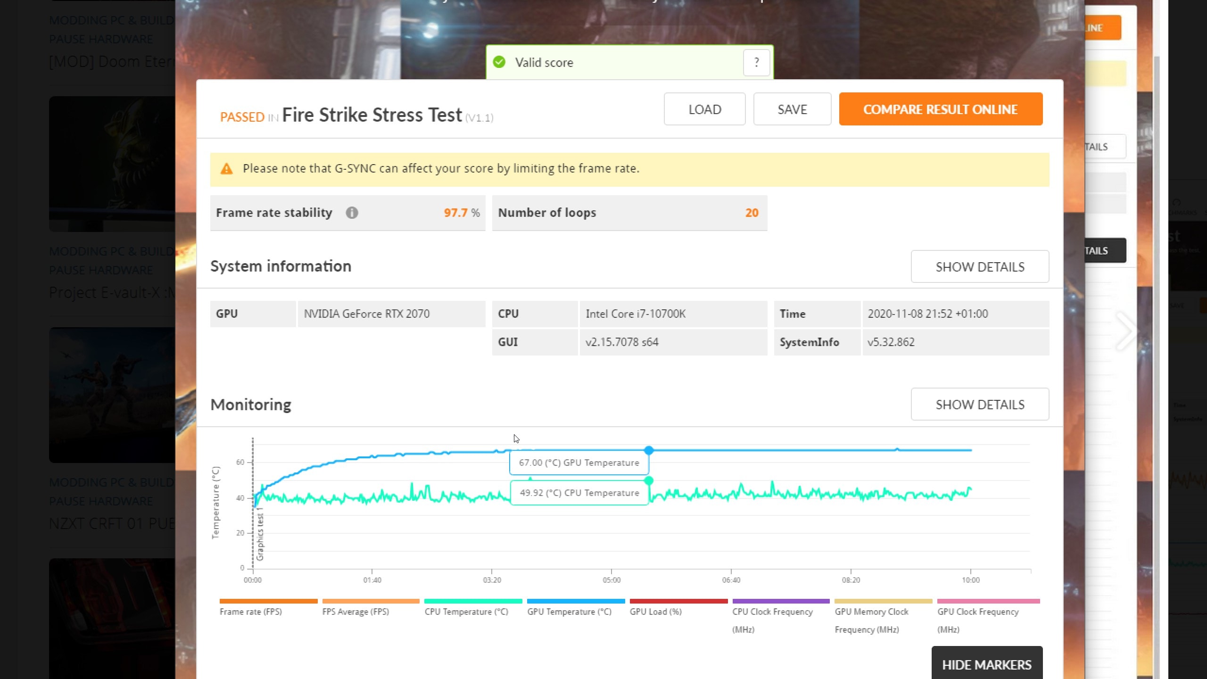Toggle FPS Average chart legend
This screenshot has height=679, width=1207.
click(x=355, y=612)
